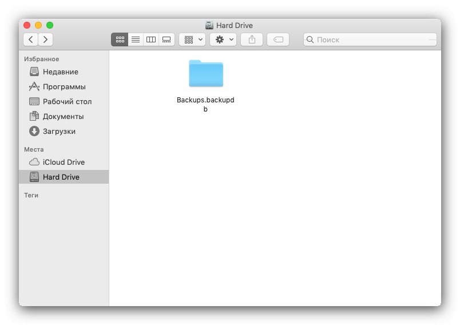
Task: Go back with the left chevron button
Action: [30, 39]
